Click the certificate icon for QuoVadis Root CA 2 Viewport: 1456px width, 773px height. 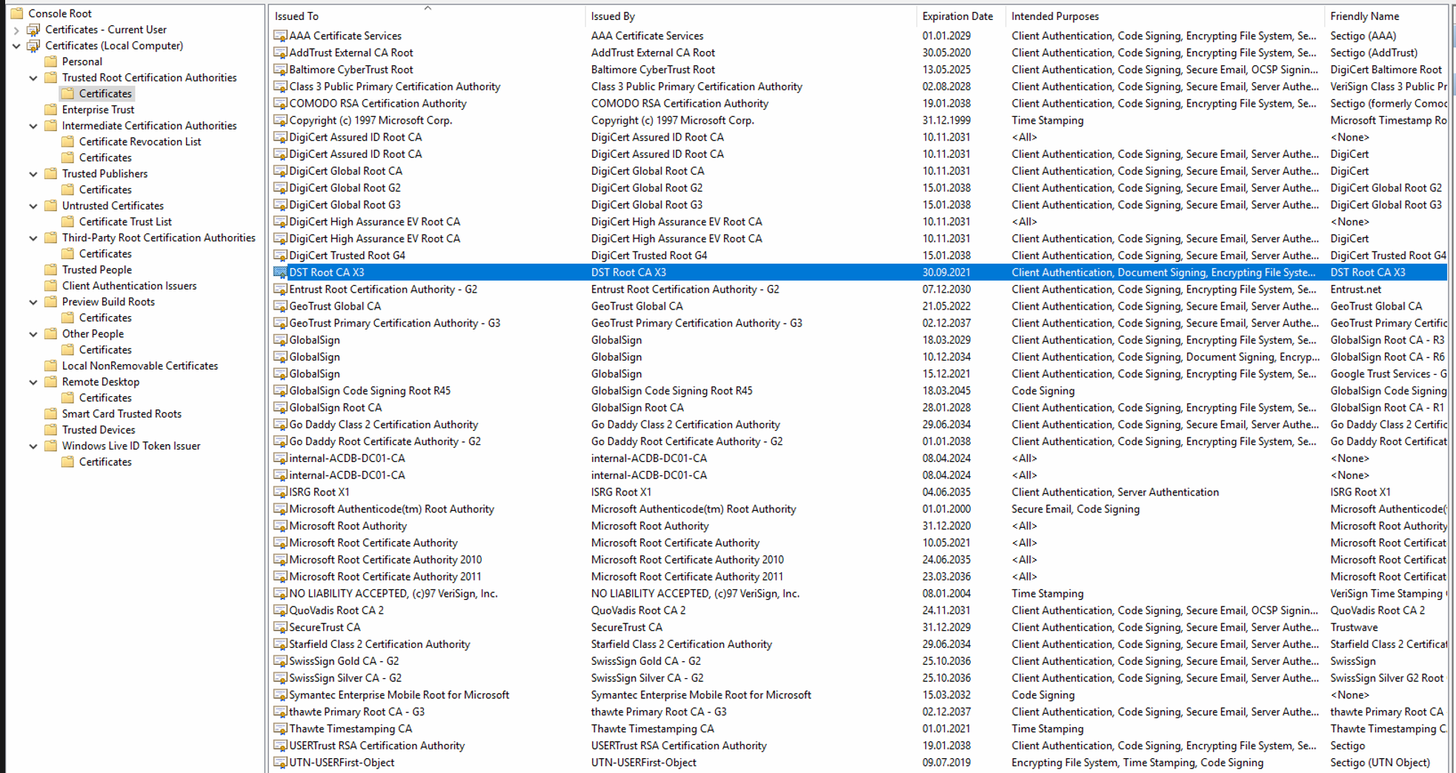click(280, 611)
